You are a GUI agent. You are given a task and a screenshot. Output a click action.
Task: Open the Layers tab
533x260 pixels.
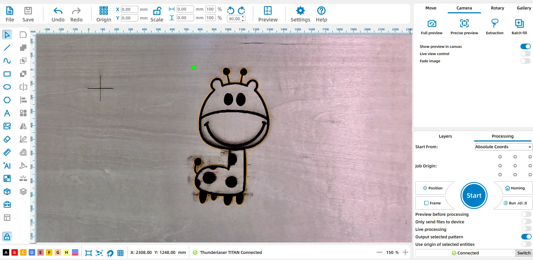(445, 136)
